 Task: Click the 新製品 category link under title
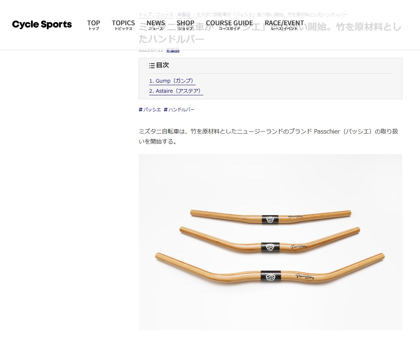173,50
